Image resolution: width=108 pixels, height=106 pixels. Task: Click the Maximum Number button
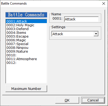[x=26, y=89]
